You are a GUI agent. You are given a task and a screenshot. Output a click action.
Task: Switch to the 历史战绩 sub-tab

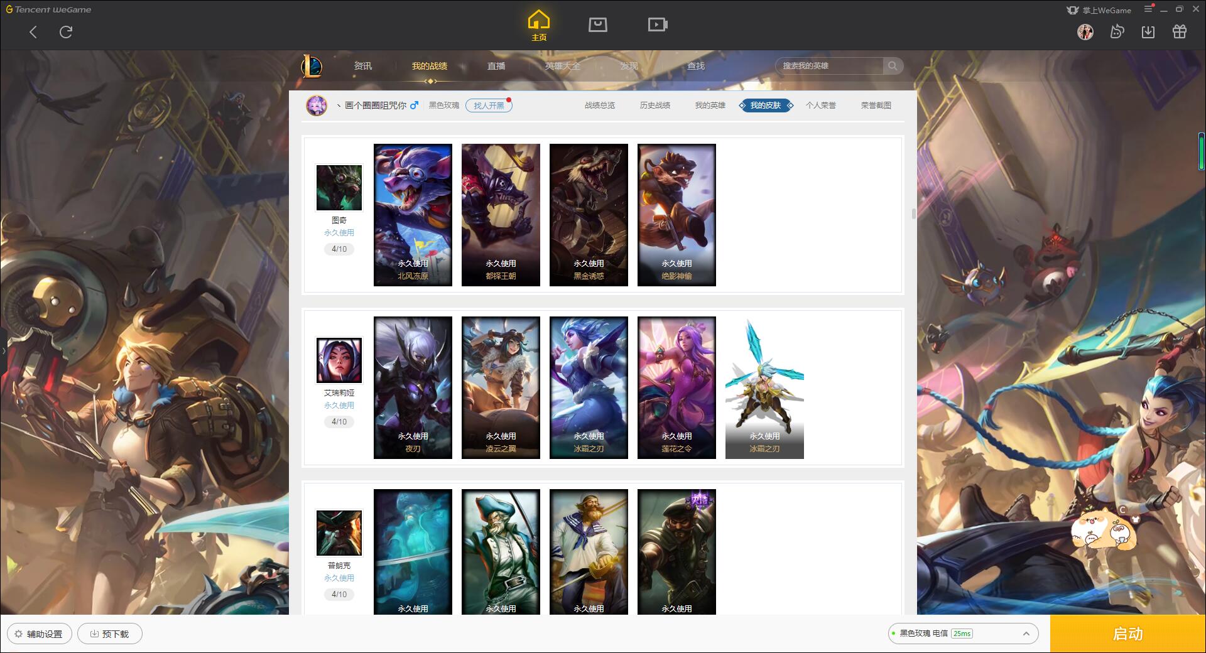coord(655,105)
